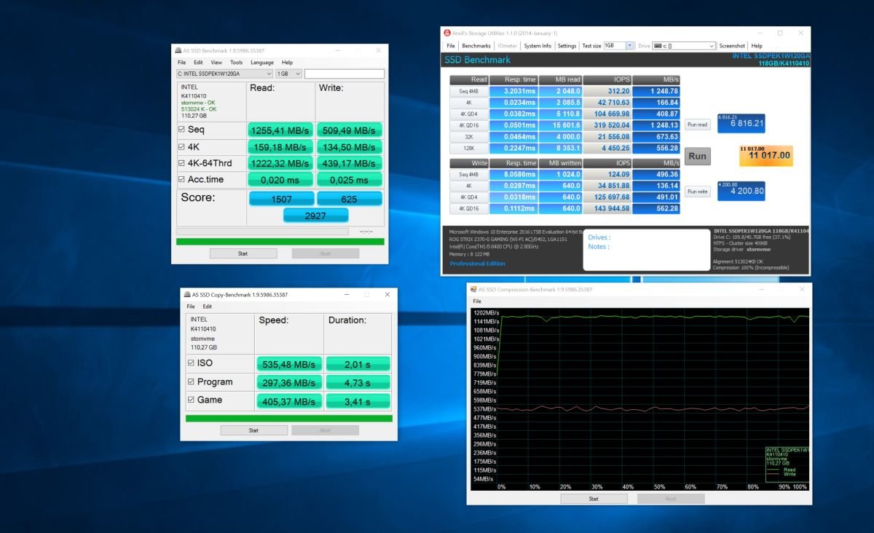Click Start in Compression-Benchmark window
The image size is (874, 533).
594,499
